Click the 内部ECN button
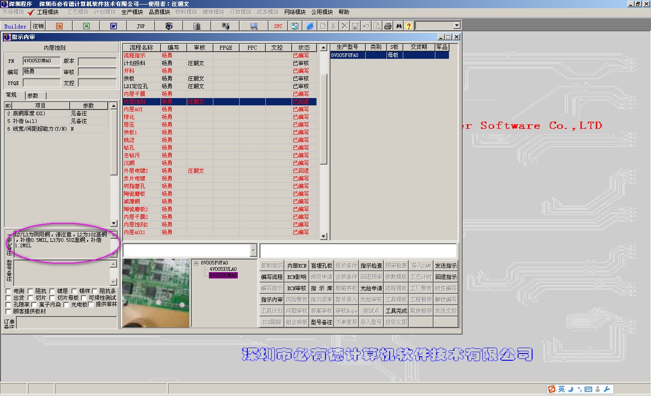This screenshot has width=651, height=396. [x=297, y=265]
